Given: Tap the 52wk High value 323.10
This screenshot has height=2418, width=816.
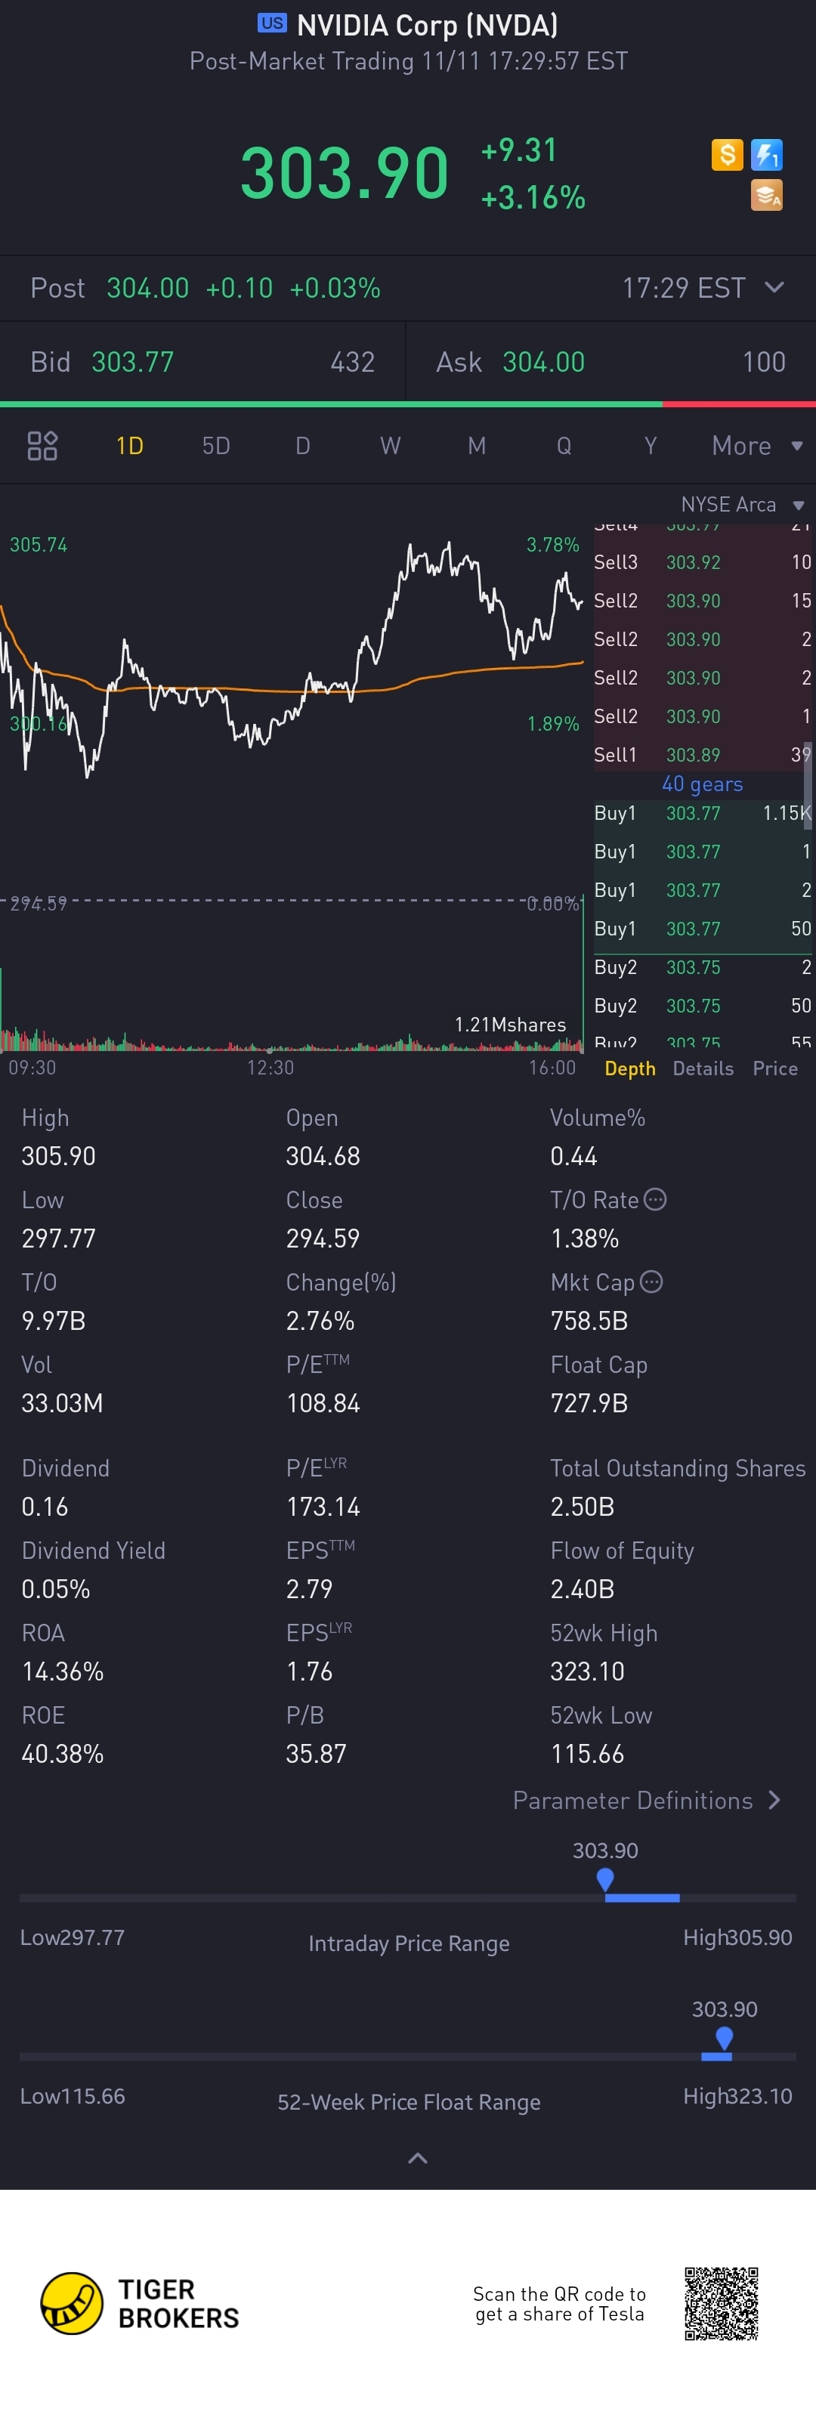Looking at the screenshot, I should click(x=587, y=1671).
